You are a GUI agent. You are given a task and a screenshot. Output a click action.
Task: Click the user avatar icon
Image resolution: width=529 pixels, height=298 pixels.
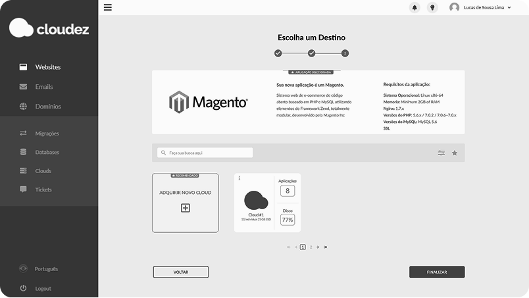click(x=455, y=7)
